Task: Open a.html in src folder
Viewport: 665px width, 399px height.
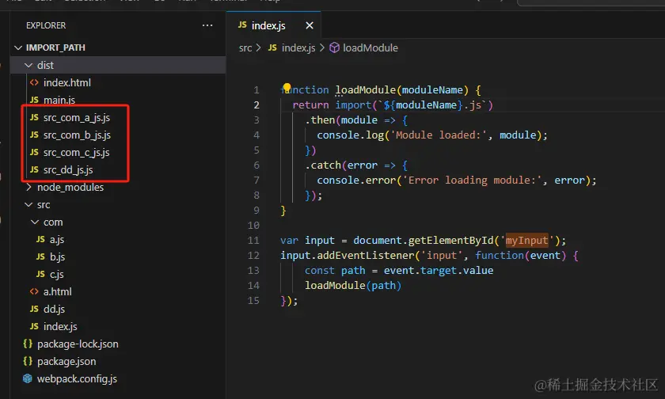Action: click(x=57, y=291)
